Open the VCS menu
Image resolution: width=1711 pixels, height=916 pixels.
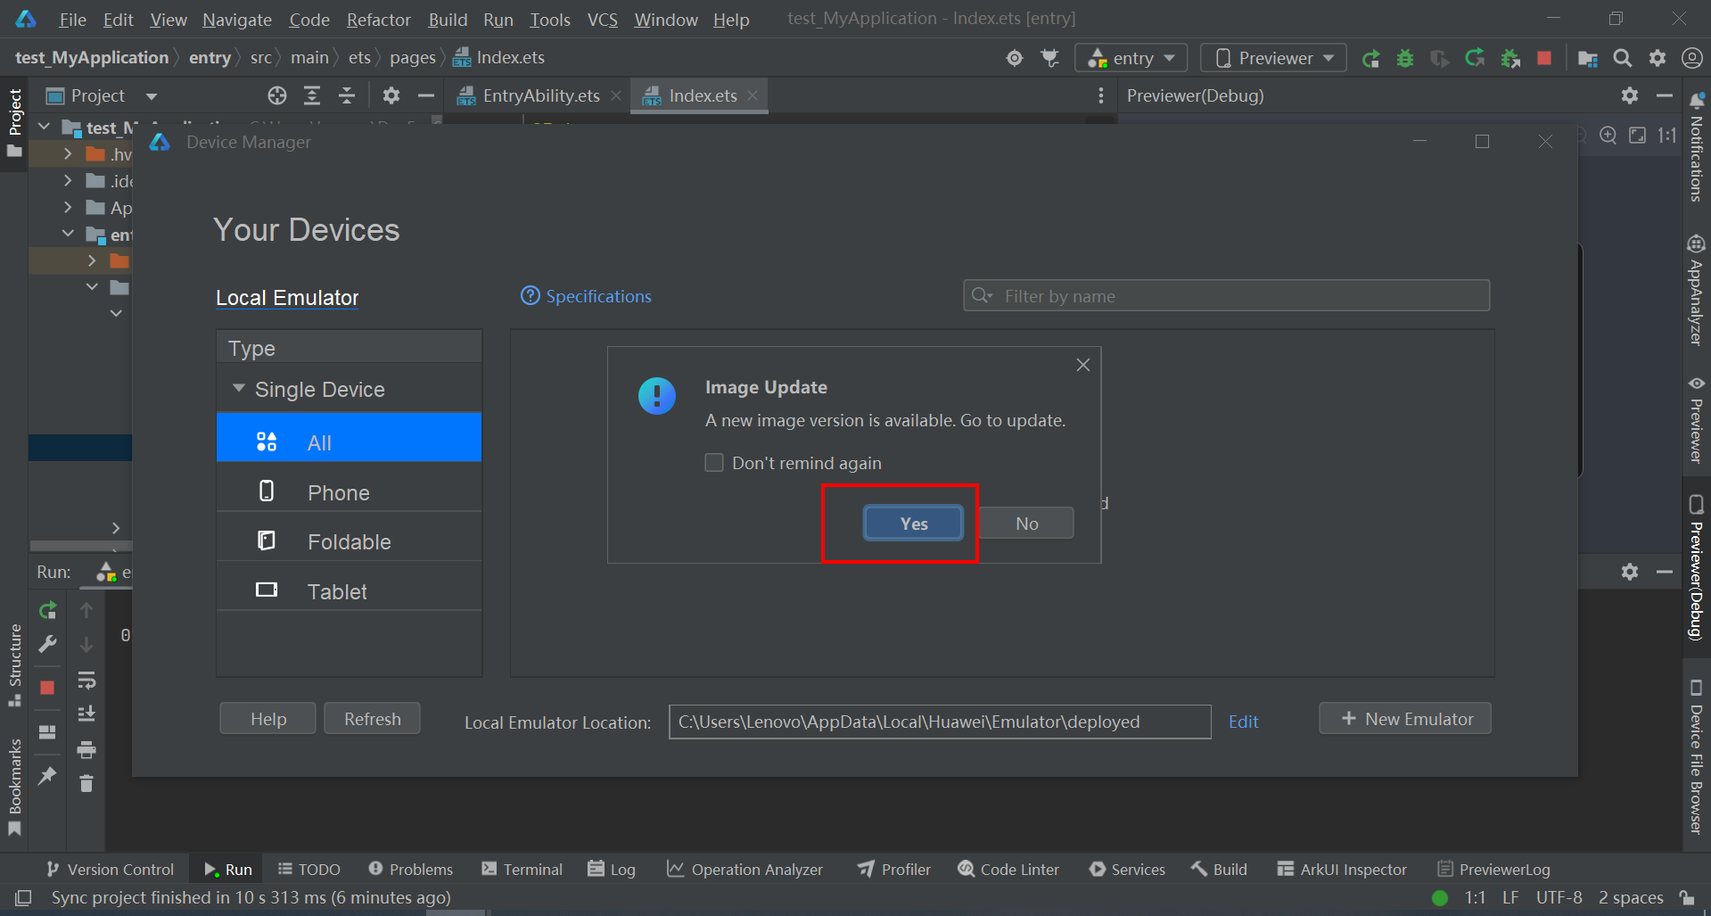602,20
